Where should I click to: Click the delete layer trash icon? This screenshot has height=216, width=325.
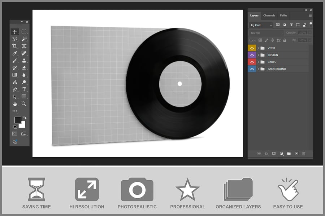click(x=304, y=154)
